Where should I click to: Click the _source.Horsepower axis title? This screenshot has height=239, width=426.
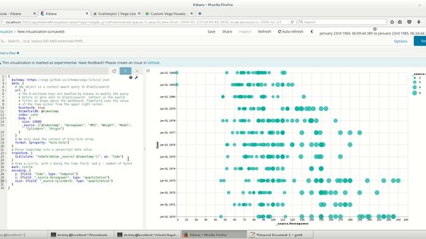tap(293, 224)
